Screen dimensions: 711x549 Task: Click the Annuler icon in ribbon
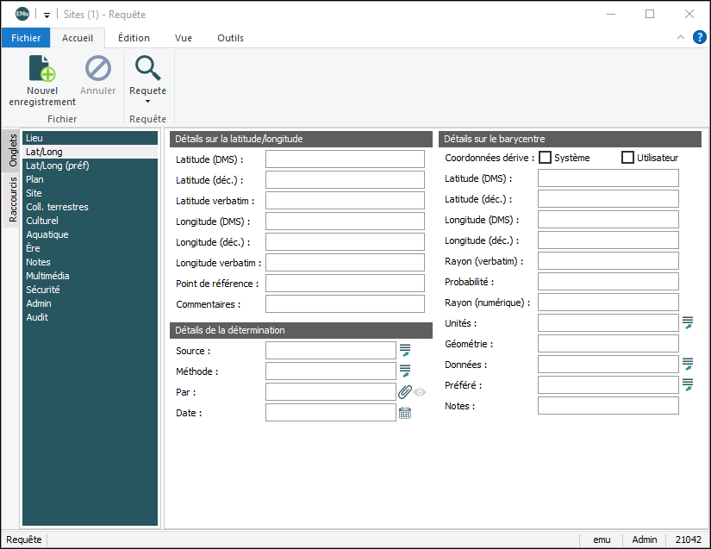[97, 69]
